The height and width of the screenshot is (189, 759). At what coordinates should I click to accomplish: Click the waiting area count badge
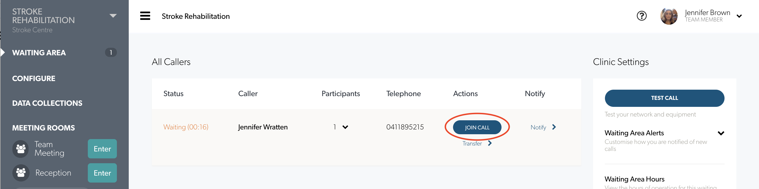point(111,53)
